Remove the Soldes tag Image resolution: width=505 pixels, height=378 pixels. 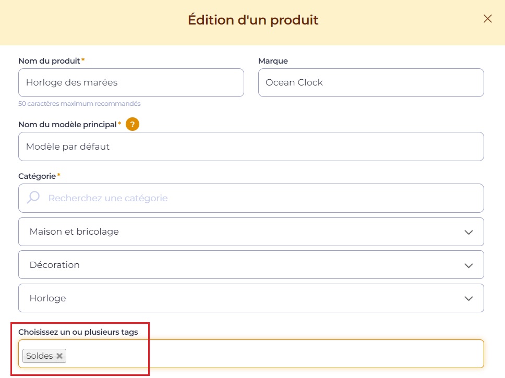point(59,356)
